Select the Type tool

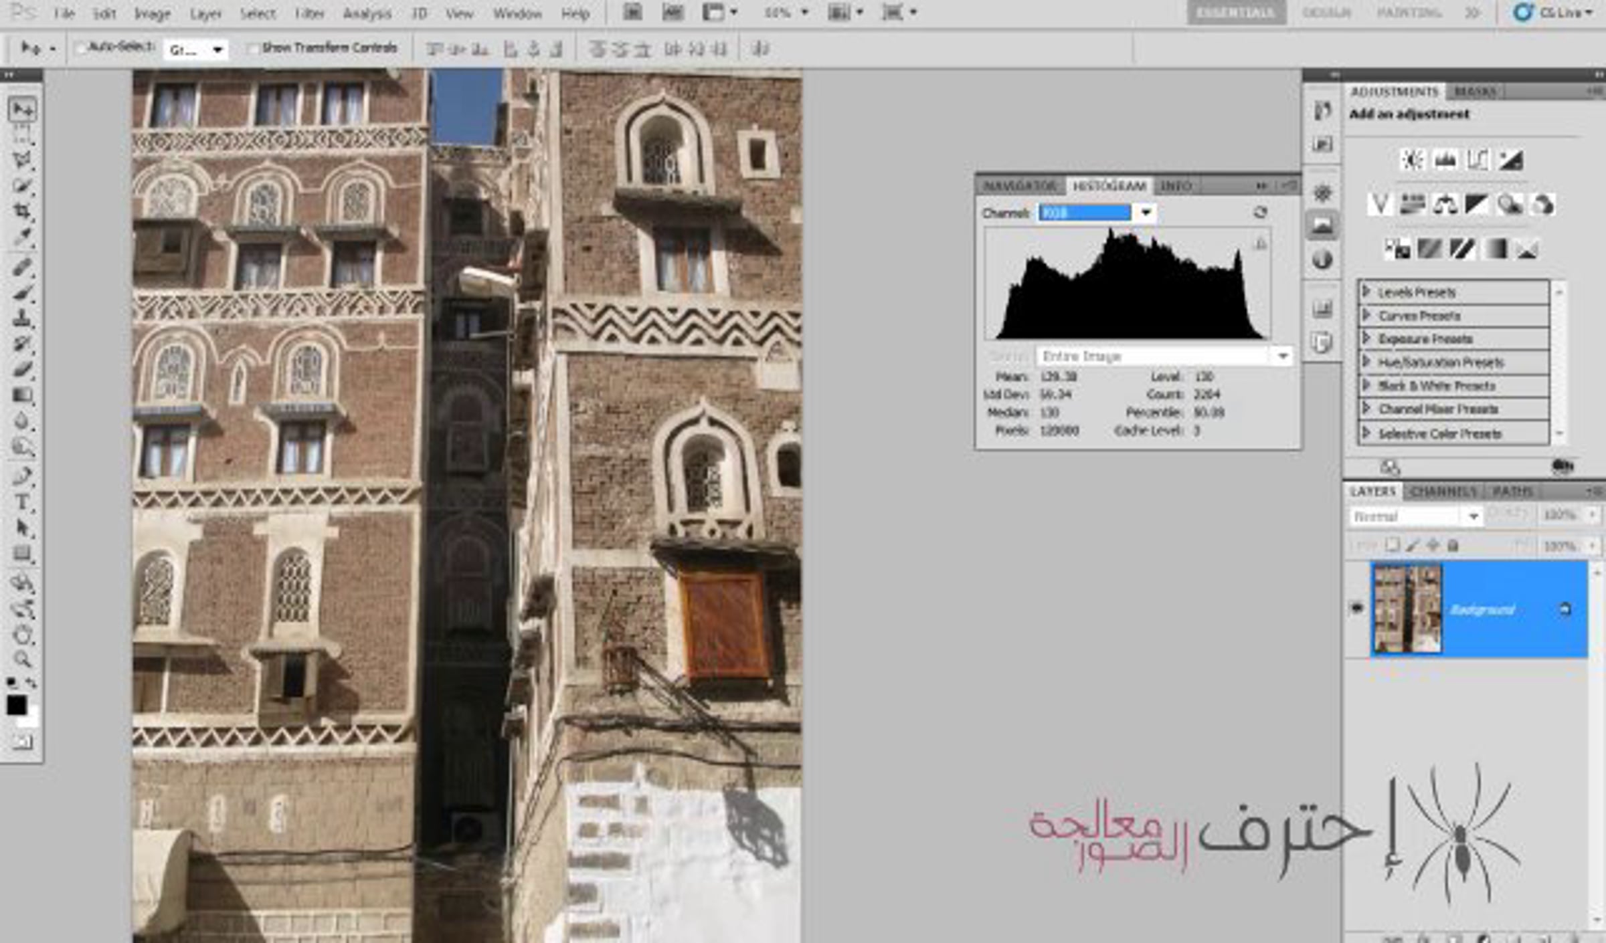click(x=22, y=502)
